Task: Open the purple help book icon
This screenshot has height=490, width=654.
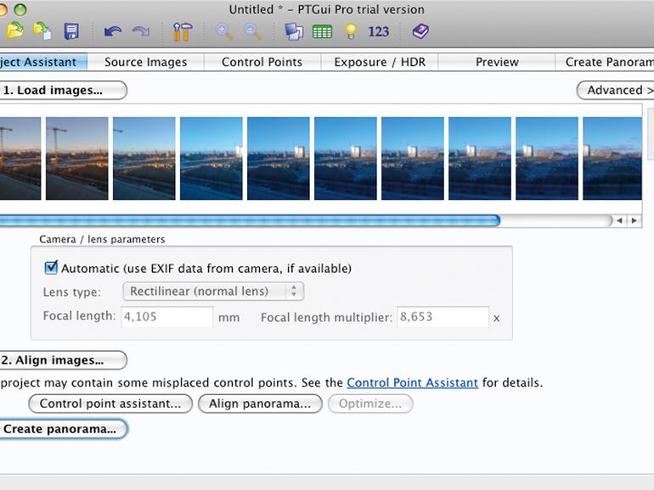Action: click(420, 31)
